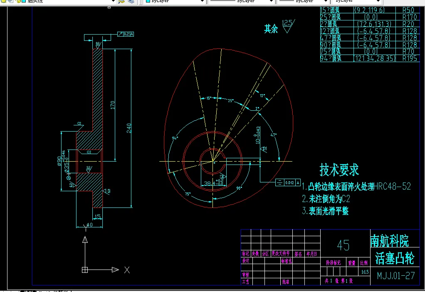The image size is (425, 292).
Task: Select the 94° angle dimension
Action: point(175,138)
